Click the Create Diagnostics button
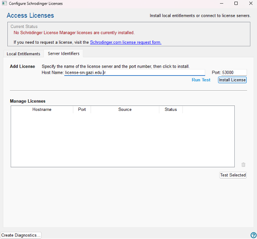 21,235
